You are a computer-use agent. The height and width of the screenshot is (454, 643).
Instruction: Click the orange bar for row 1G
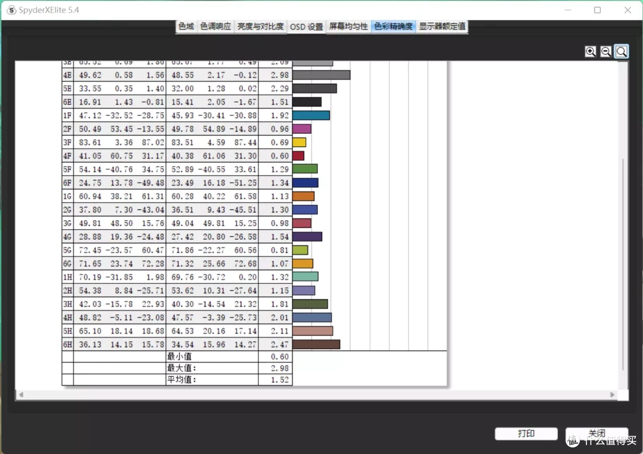(x=304, y=196)
